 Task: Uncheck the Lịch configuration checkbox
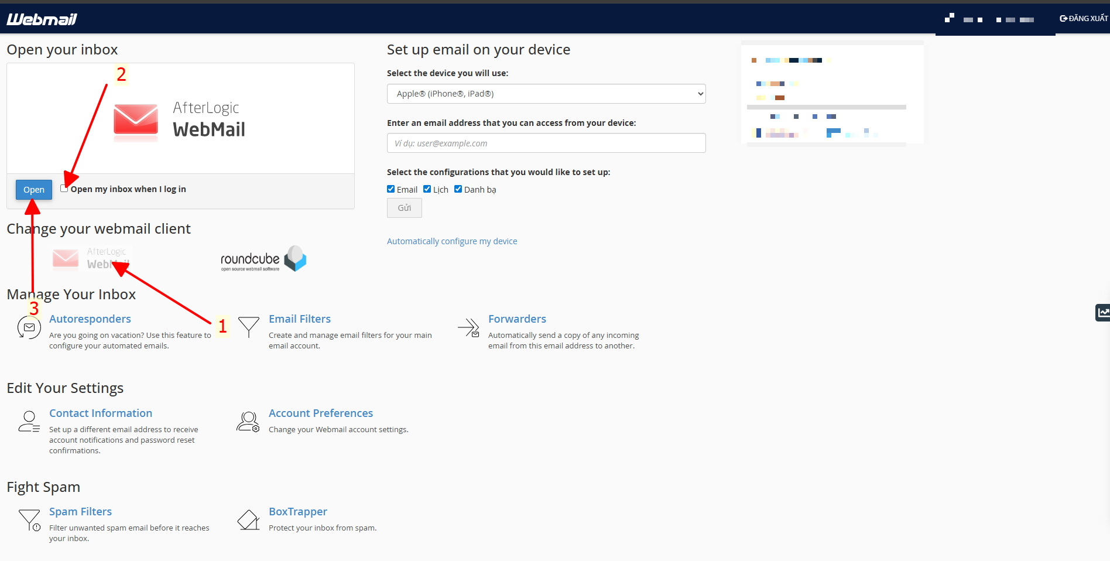pyautogui.click(x=427, y=189)
